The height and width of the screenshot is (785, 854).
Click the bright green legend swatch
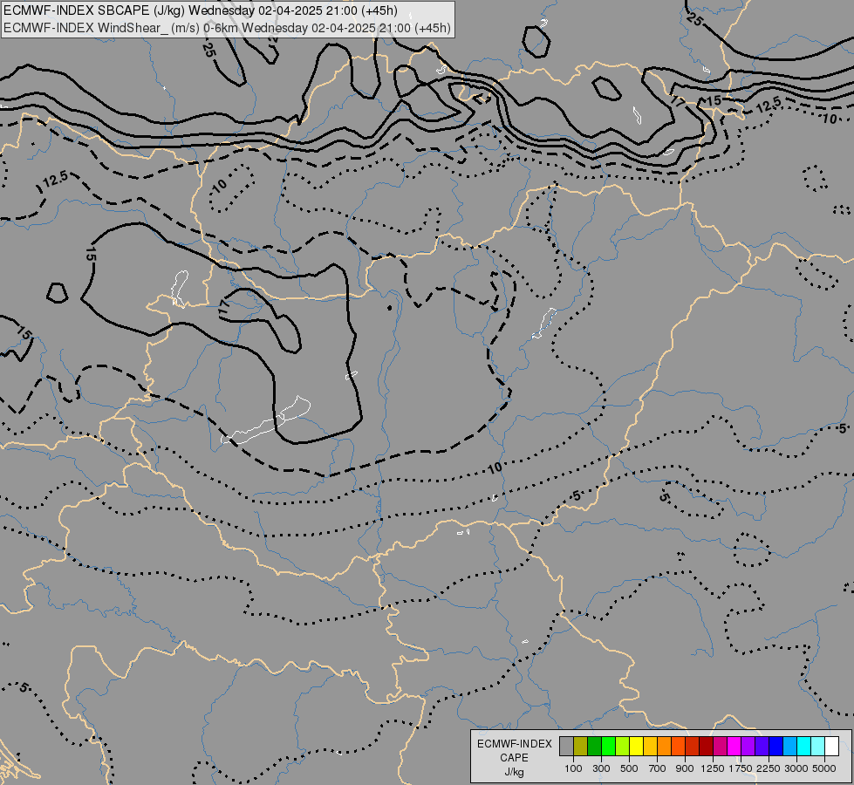point(608,747)
